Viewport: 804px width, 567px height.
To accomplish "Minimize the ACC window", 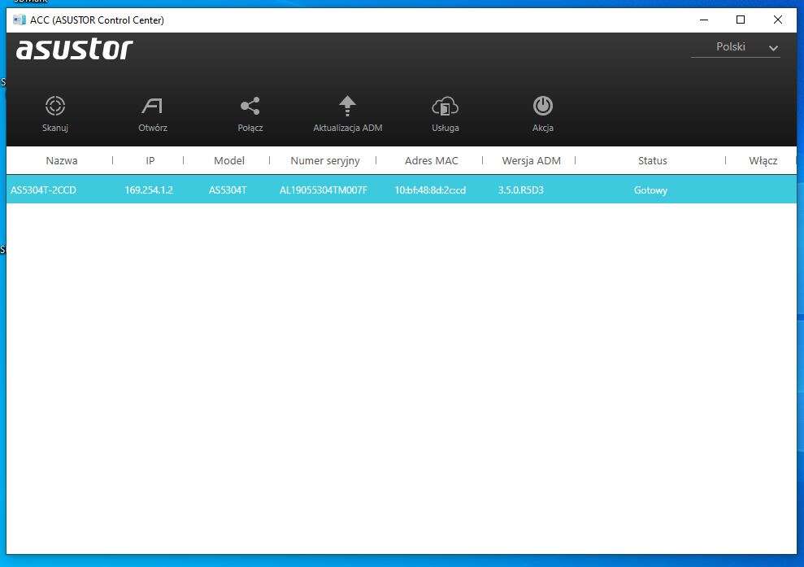I will pyautogui.click(x=703, y=20).
